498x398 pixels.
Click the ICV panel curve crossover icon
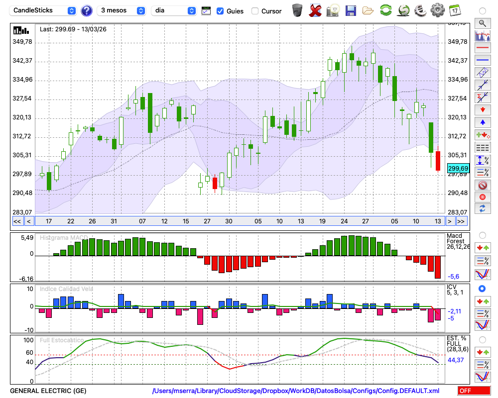coord(483,325)
